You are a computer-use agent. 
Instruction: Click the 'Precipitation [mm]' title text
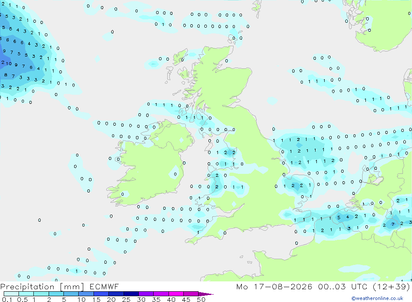42,287
